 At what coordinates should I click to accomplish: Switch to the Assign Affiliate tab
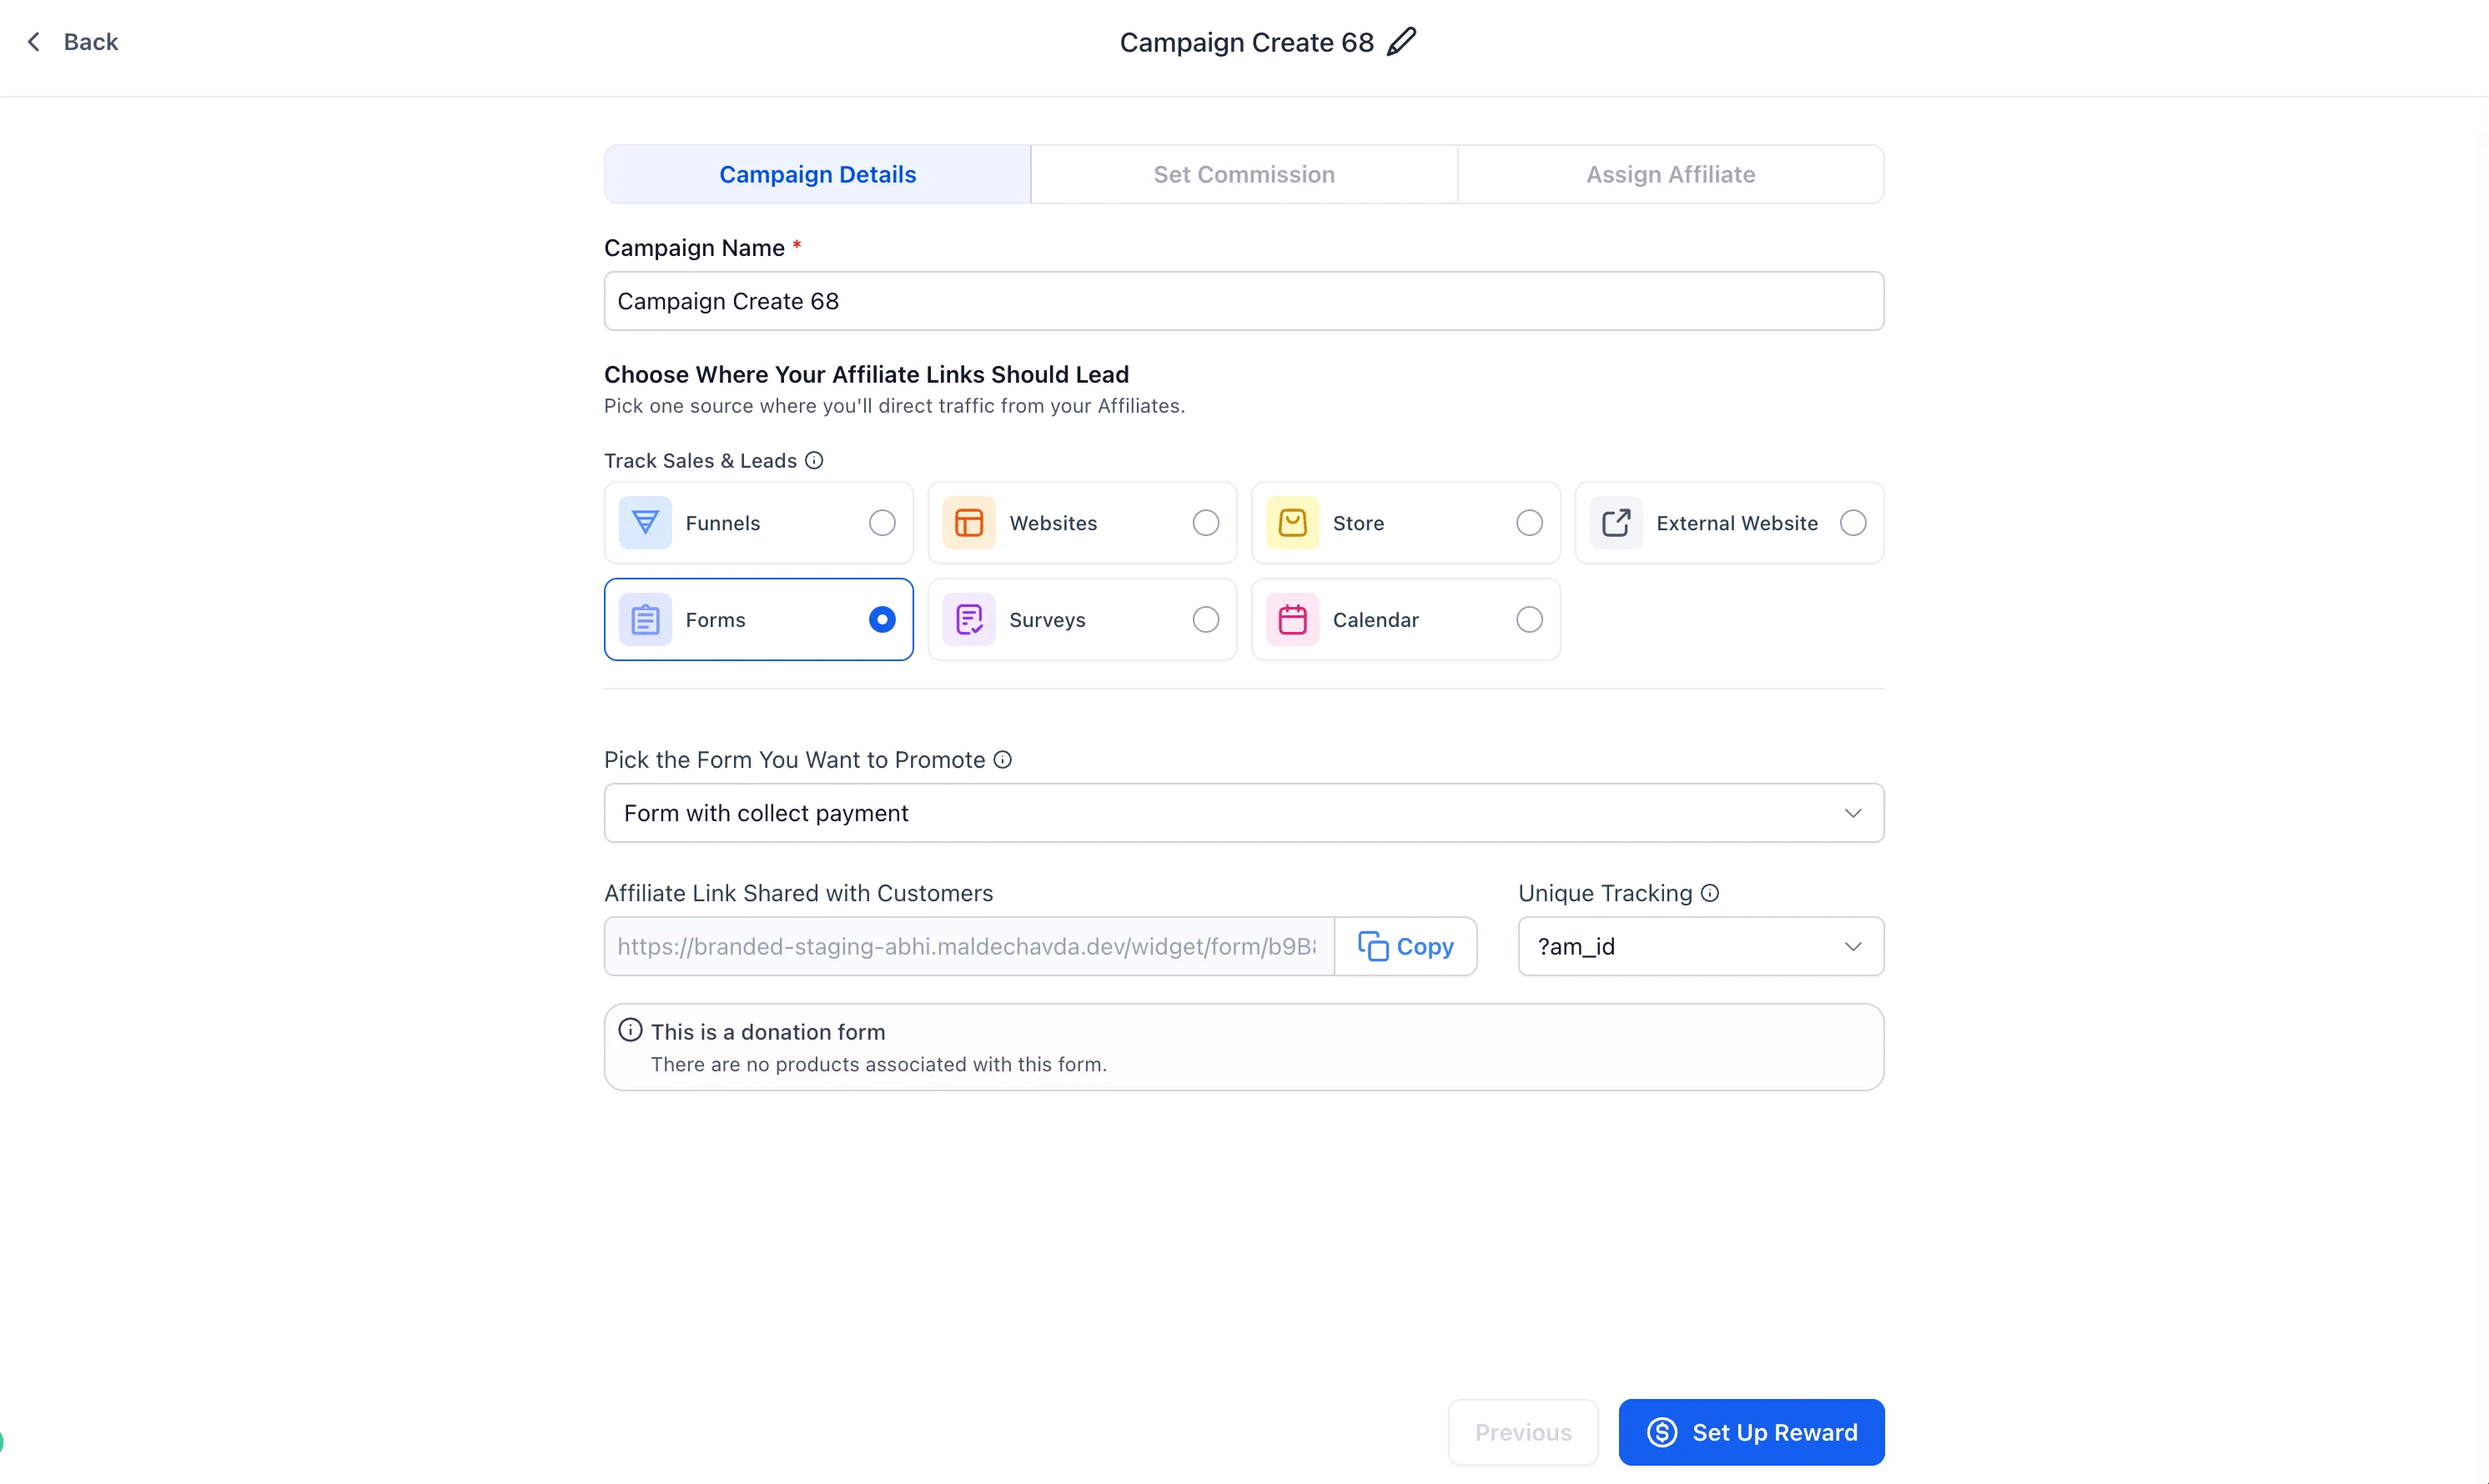1670,173
